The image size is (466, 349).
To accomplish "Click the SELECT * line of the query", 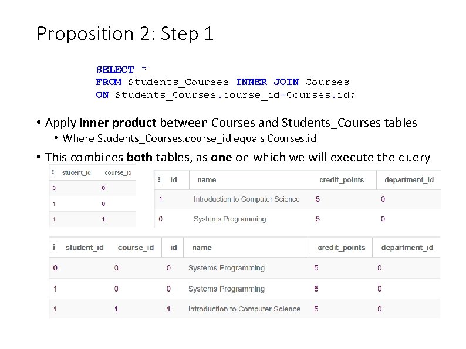I will 121,70.
